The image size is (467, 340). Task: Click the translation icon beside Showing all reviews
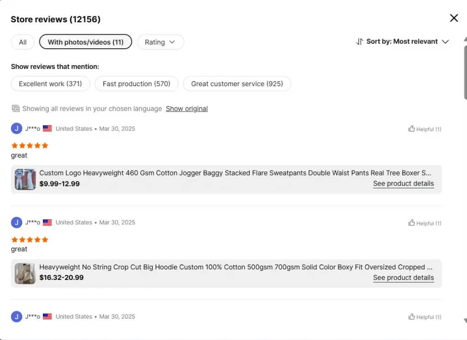[16, 108]
